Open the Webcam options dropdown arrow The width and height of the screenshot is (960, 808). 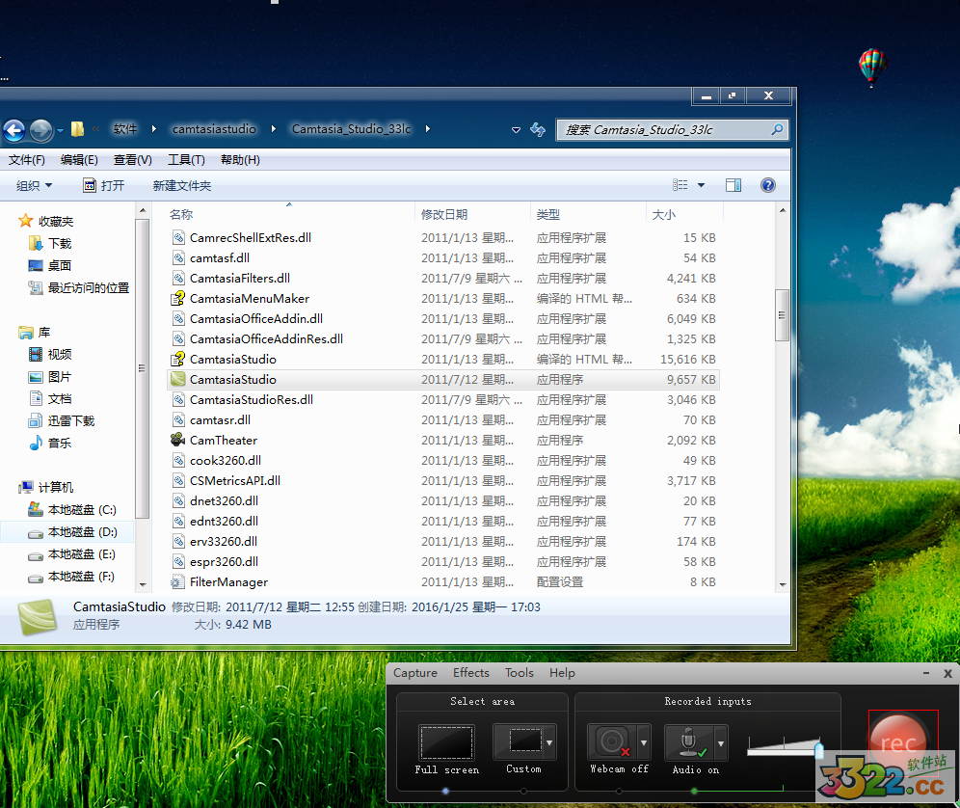click(x=644, y=743)
